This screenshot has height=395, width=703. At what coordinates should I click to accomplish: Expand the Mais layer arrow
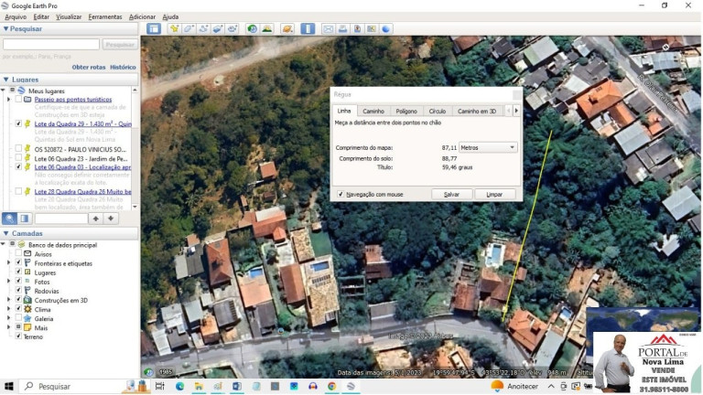(8, 328)
